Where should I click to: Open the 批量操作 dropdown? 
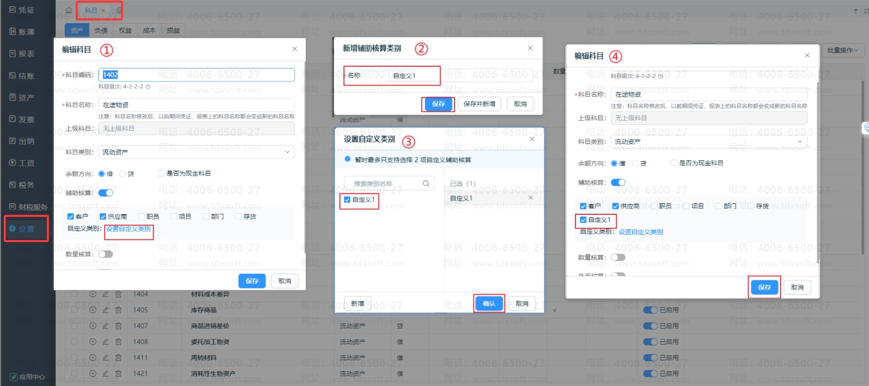(842, 50)
